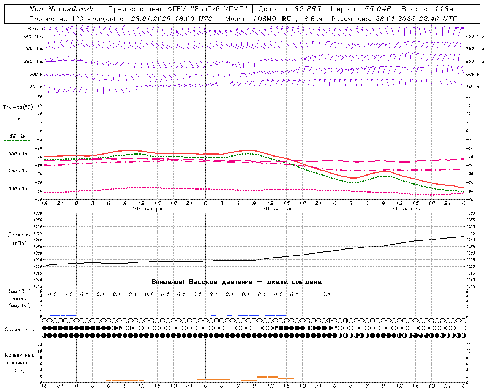Click the Облачность cloudiness label
Image resolution: width=486 pixels, height=389 pixels.
pyautogui.click(x=19, y=330)
